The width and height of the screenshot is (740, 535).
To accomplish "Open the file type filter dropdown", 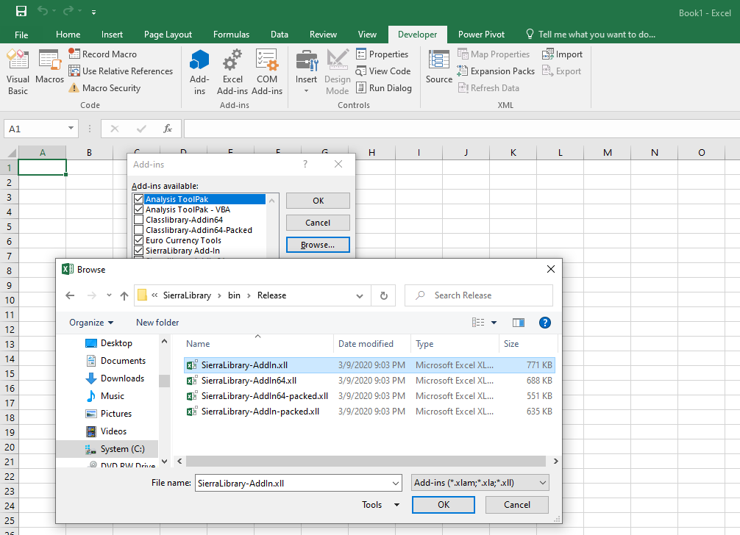I will pyautogui.click(x=480, y=483).
